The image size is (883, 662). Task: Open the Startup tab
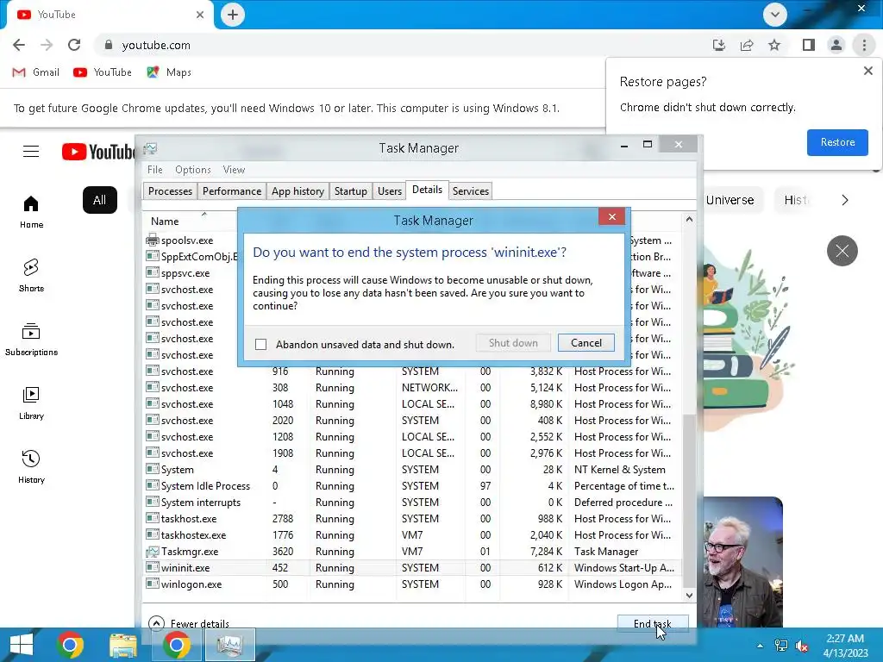350,190
